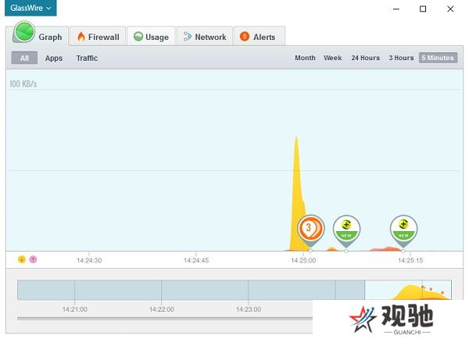Click the 14:24:45 time label

196,260
